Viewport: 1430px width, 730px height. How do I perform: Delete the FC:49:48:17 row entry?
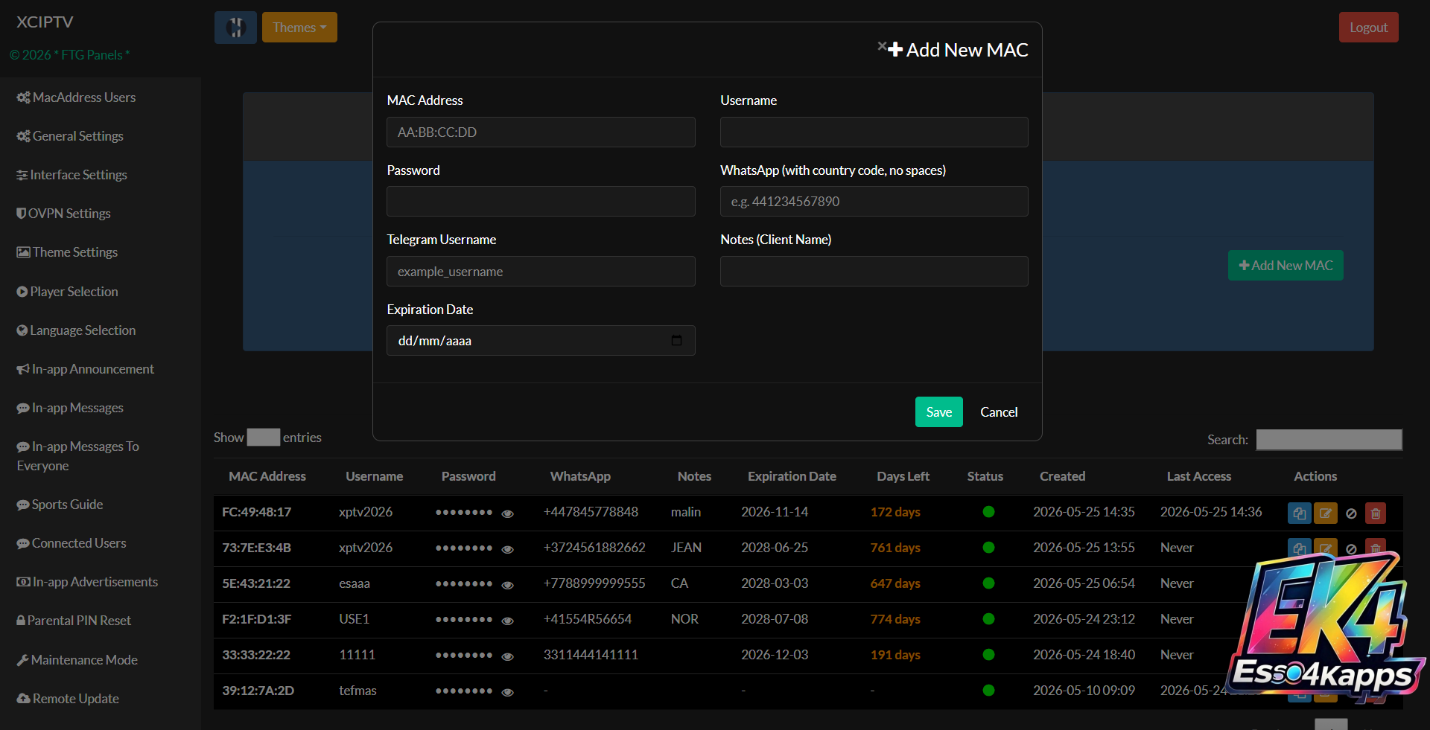point(1376,513)
